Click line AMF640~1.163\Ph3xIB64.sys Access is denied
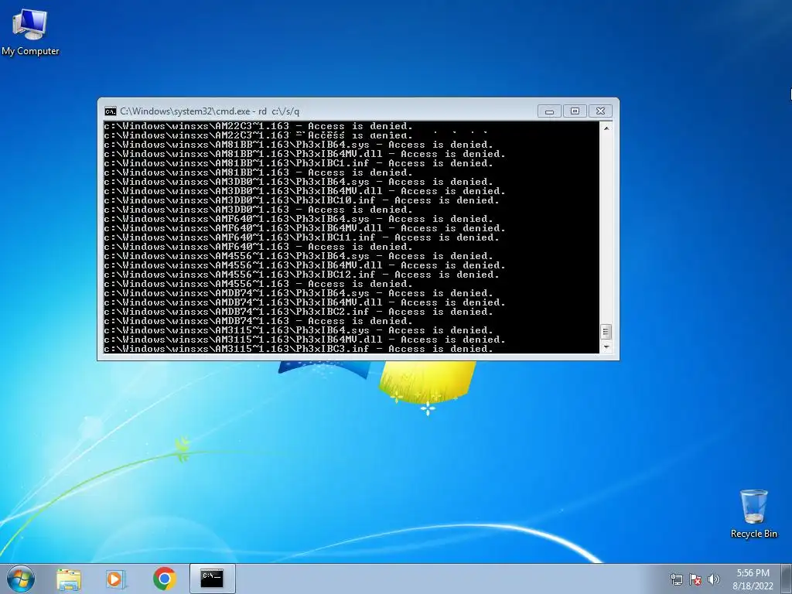792x594 pixels. point(299,219)
